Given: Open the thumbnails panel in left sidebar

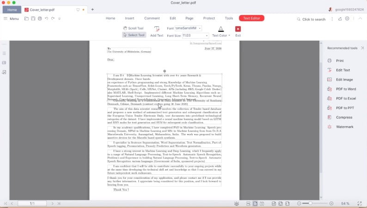Looking at the screenshot, I should click(x=4, y=63).
